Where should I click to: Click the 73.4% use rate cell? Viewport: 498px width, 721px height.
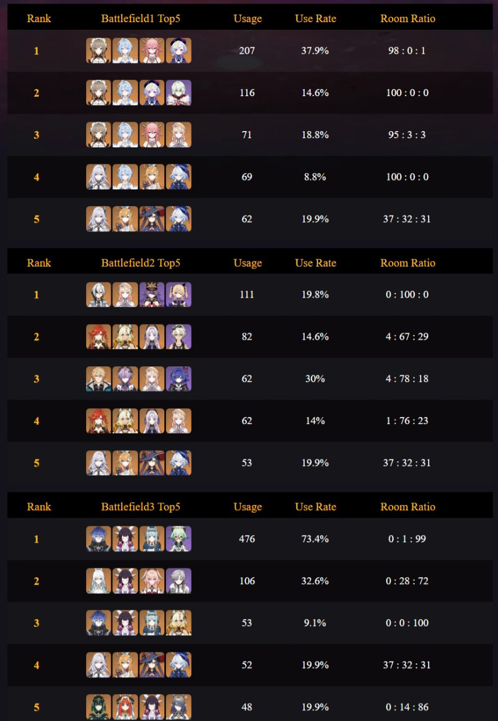(x=315, y=539)
